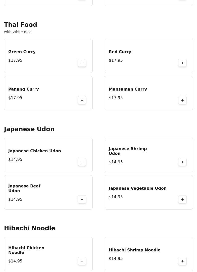Image resolution: width=197 pixels, height=272 pixels.
Task: Click the Thai Food section heading
Action: click(21, 25)
